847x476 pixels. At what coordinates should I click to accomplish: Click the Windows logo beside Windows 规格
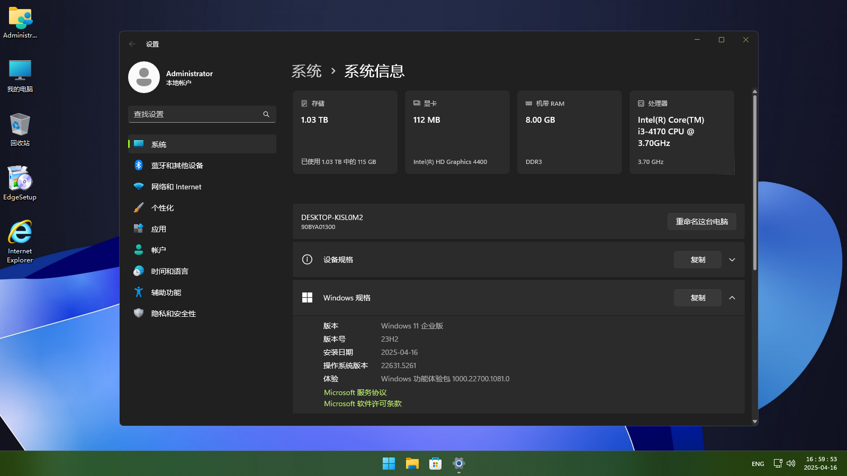[x=307, y=298]
